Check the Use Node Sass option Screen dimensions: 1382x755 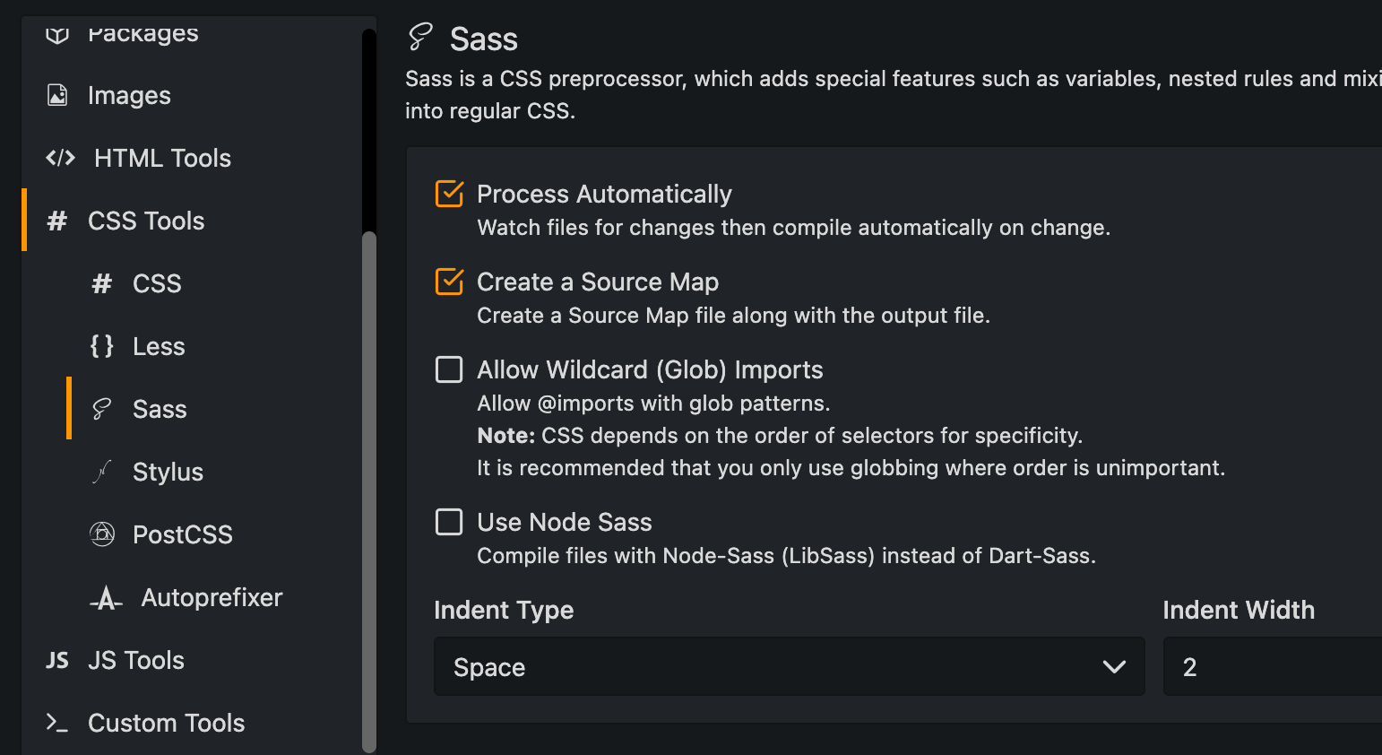449,522
